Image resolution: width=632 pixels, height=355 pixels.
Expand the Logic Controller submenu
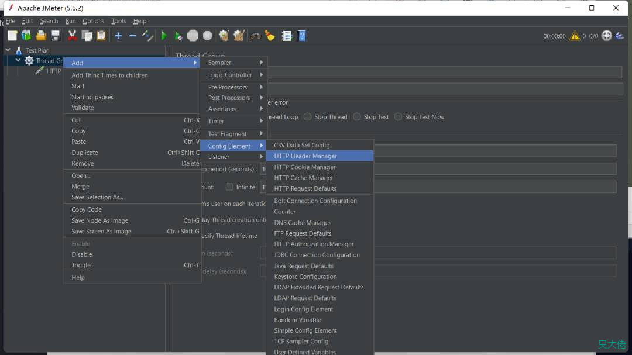[x=233, y=75]
